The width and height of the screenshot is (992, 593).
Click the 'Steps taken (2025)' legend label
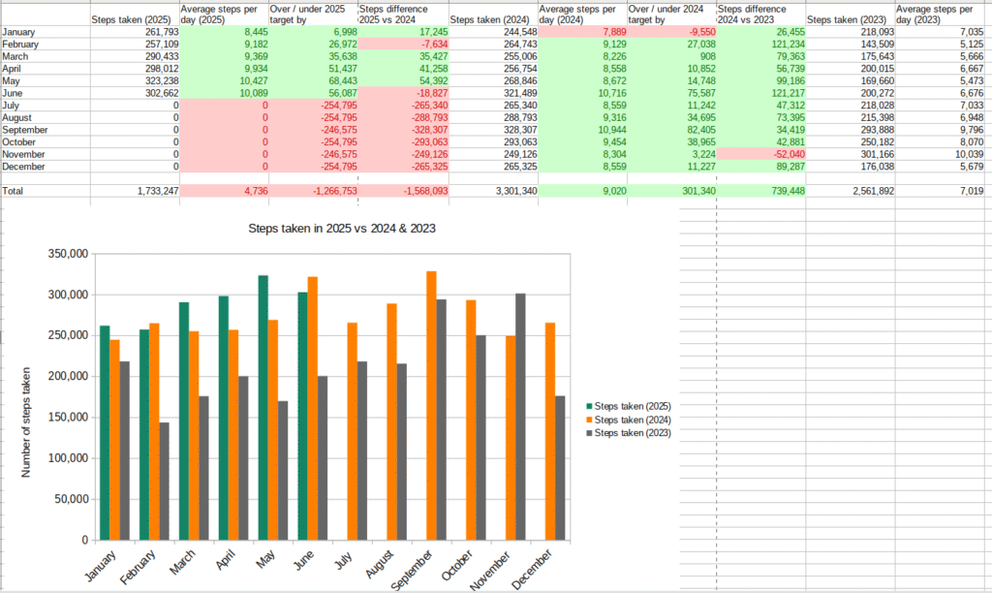633,406
